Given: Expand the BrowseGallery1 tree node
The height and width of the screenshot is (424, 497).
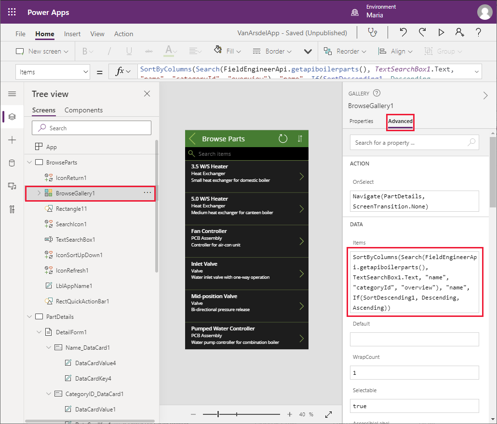Looking at the screenshot, I should coord(39,193).
